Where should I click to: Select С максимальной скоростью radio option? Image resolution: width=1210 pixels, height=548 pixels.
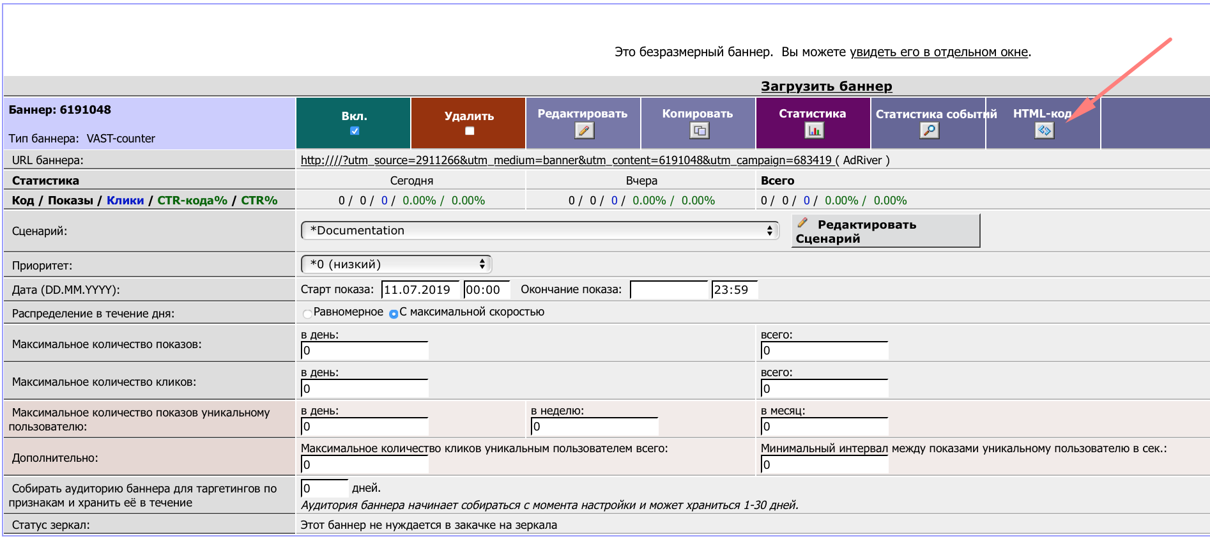394,314
